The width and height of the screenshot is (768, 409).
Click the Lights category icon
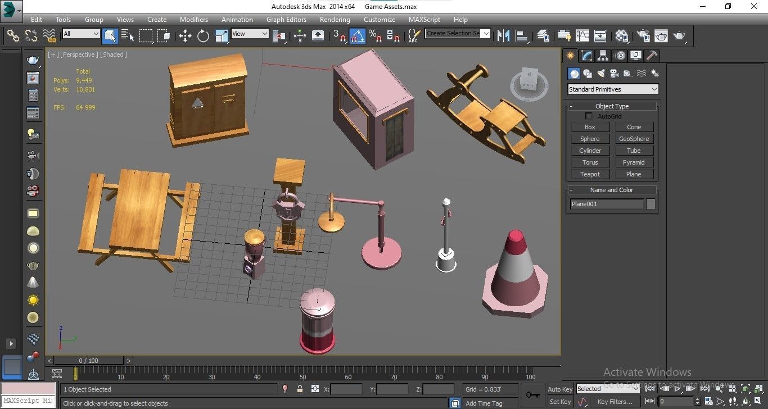click(x=601, y=74)
